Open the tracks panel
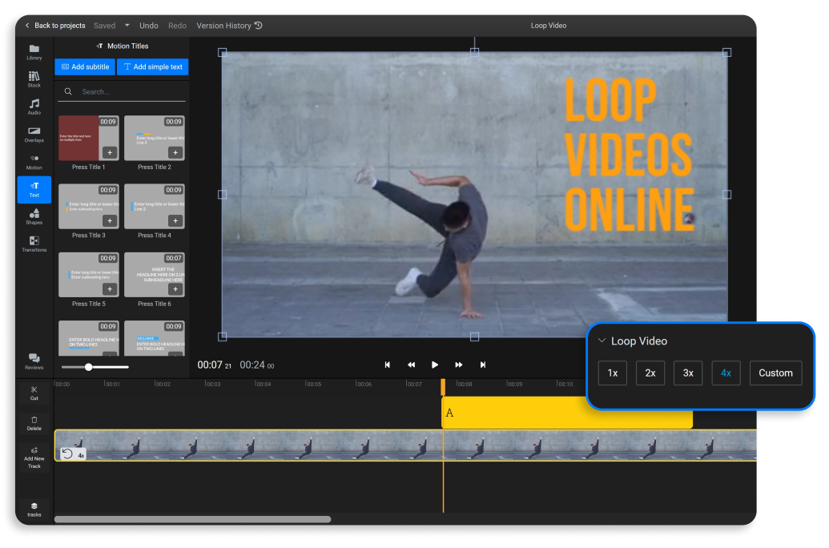 coord(33,508)
